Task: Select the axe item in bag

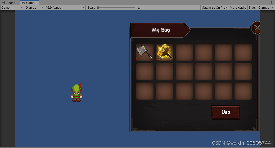Action: click(145, 52)
